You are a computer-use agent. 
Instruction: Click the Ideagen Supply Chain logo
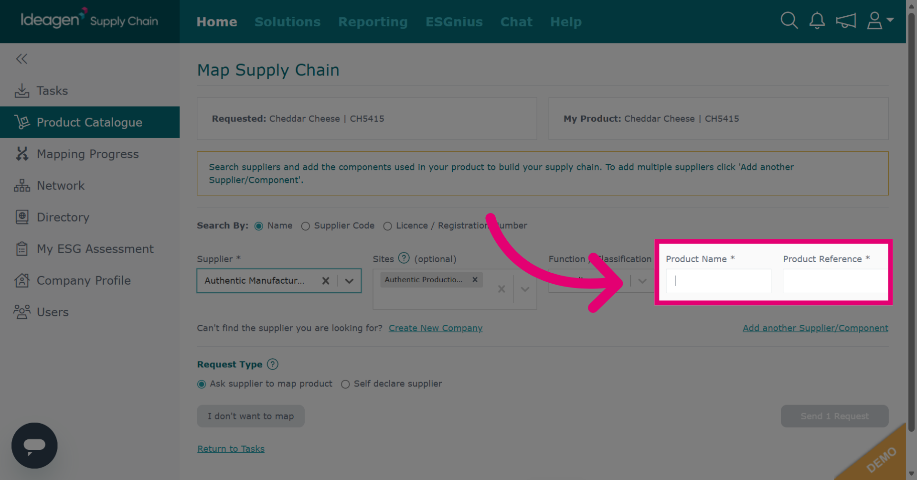coord(89,19)
